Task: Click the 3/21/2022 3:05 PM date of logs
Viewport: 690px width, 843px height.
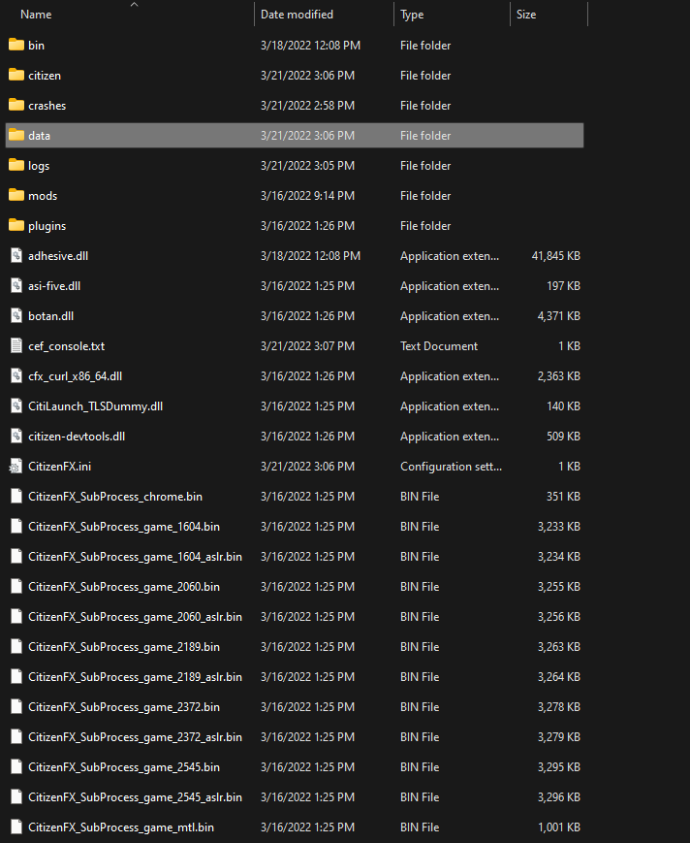Action: 307,166
